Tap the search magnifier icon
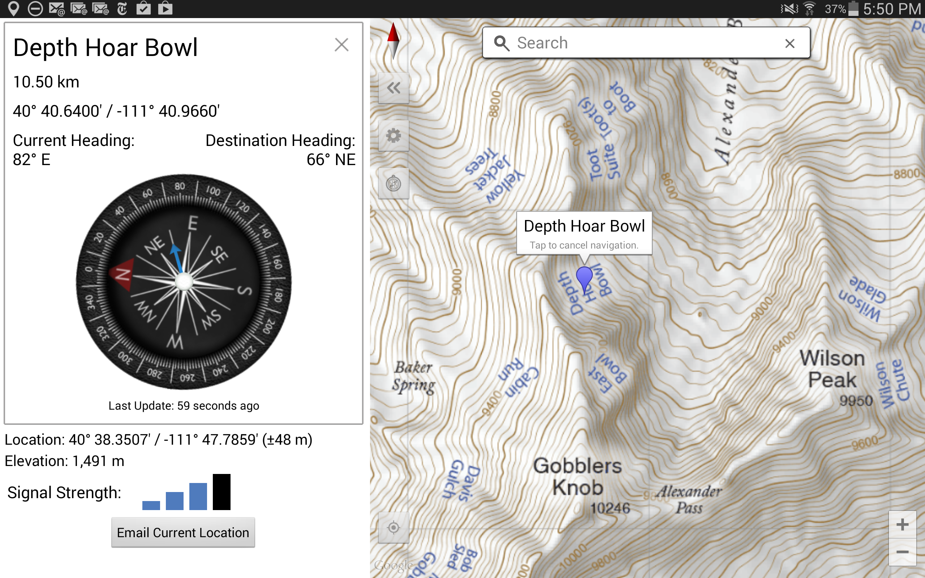 [x=502, y=43]
